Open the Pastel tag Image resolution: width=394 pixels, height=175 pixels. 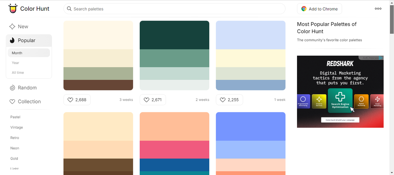tap(15, 117)
